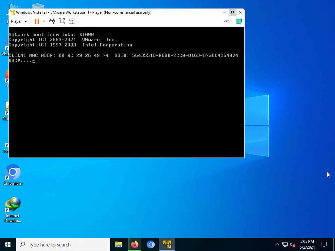
Task: Minimize the VMware Player window
Action: coord(224,12)
